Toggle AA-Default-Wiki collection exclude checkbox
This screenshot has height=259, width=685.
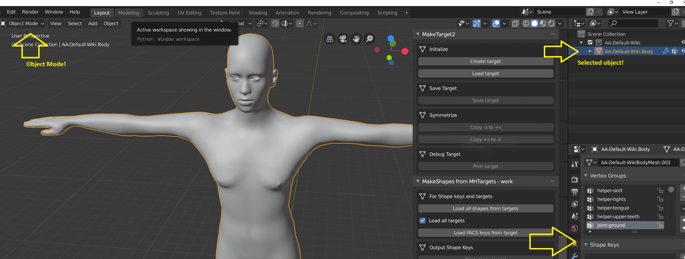tap(590, 43)
